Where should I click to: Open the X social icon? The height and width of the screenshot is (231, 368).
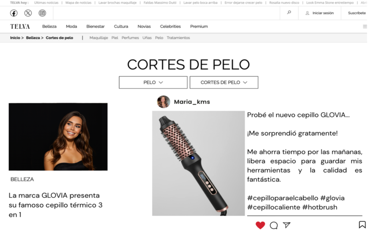pyautogui.click(x=28, y=13)
